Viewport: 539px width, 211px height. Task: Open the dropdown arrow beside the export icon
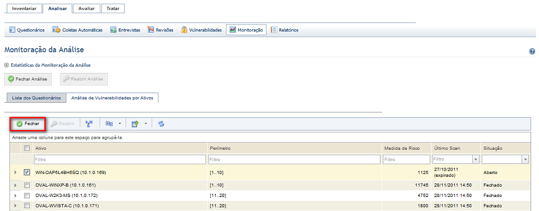pyautogui.click(x=146, y=124)
